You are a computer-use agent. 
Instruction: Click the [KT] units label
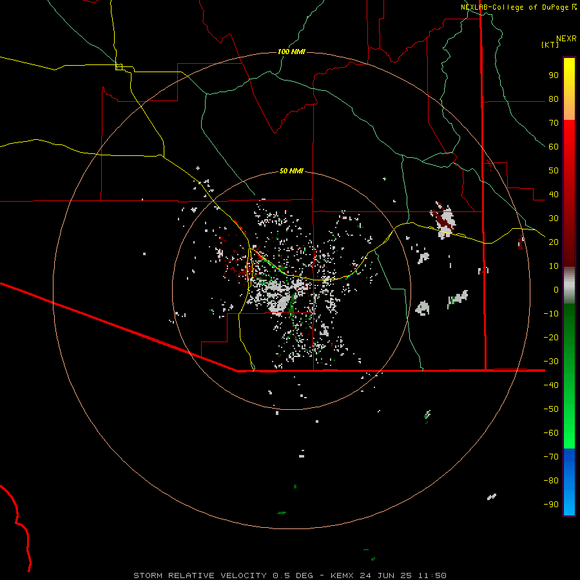click(550, 44)
